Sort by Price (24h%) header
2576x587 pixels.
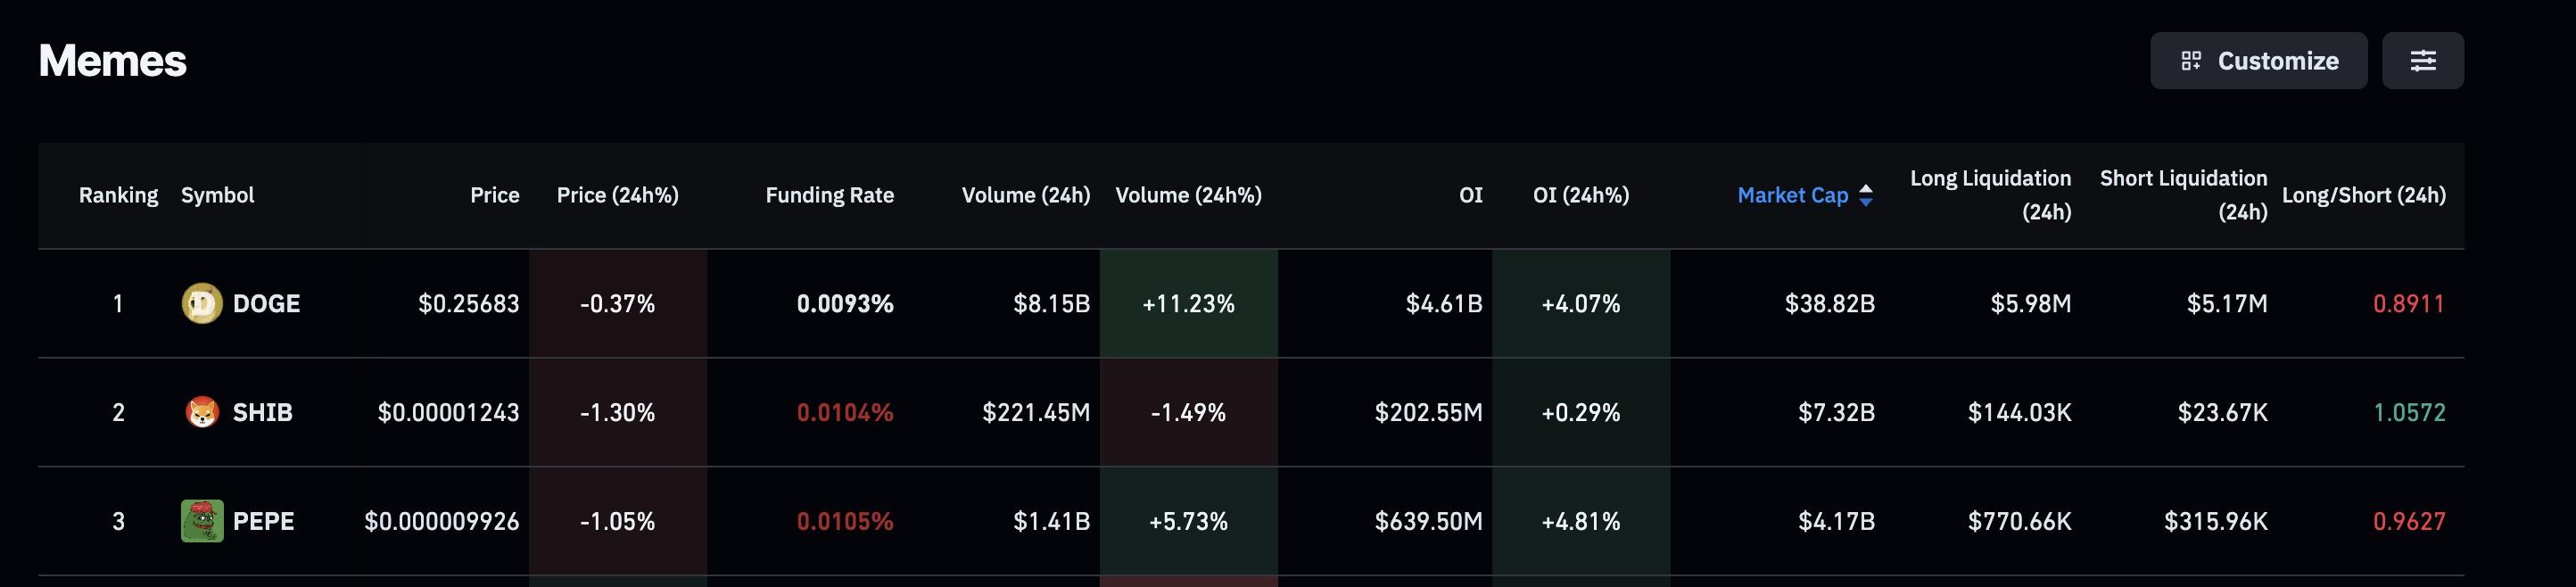[x=617, y=195]
